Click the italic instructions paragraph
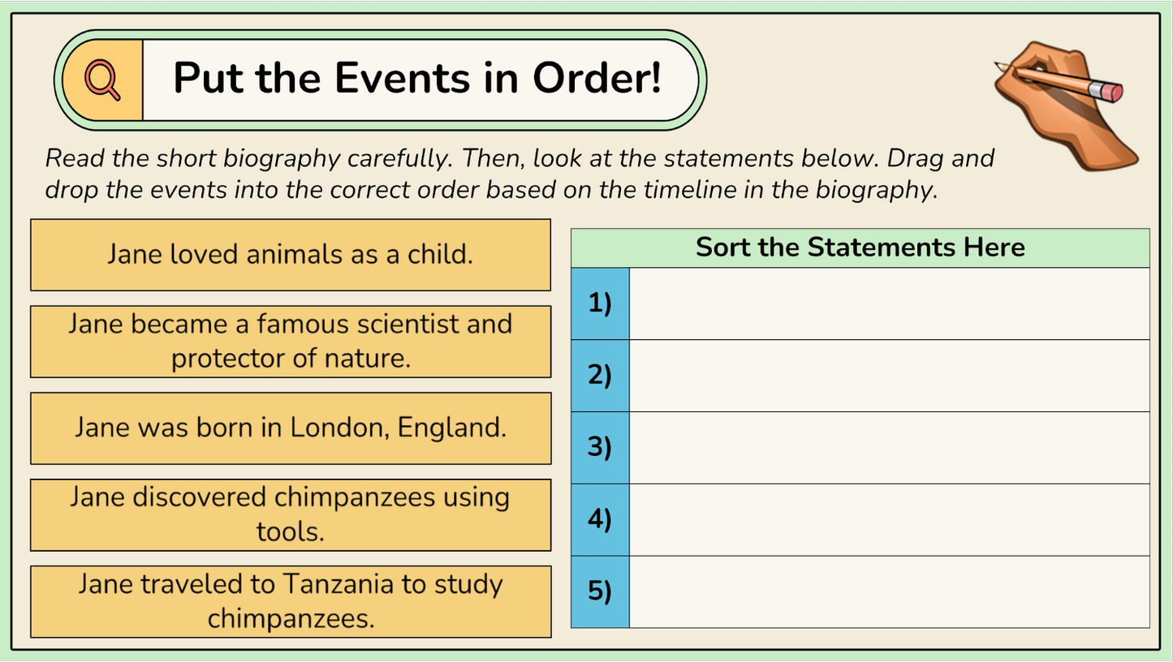This screenshot has height=662, width=1173. pyautogui.click(x=520, y=174)
